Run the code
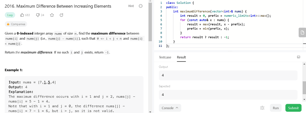The image size is (306, 113). tap(276, 108)
